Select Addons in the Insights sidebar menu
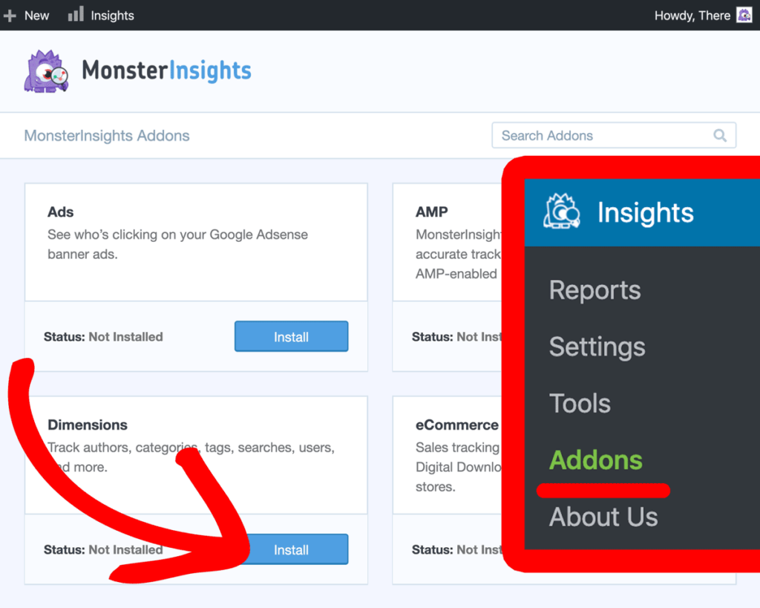 click(x=595, y=460)
